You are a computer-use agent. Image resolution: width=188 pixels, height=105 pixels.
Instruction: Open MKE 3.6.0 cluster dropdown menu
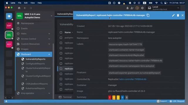[51, 16]
